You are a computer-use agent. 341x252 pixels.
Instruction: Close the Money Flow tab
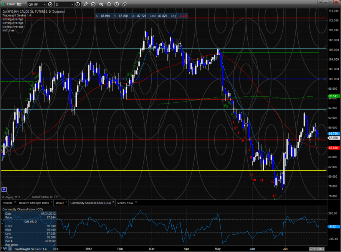coord(136,203)
